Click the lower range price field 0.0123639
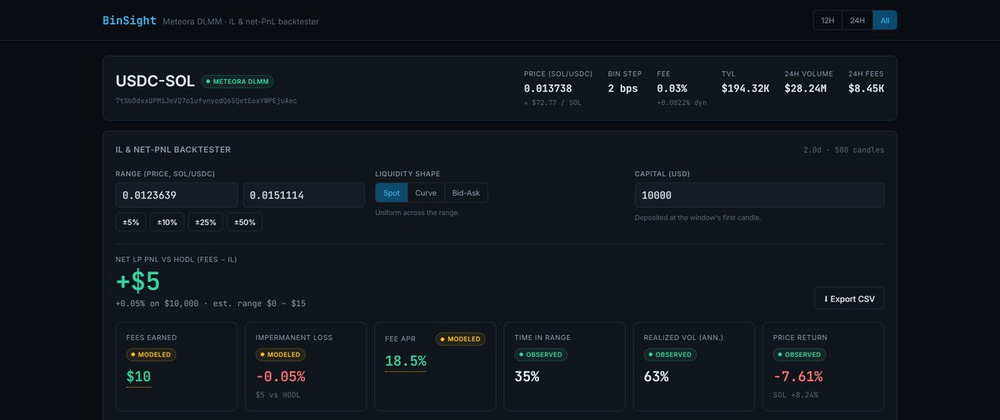Viewport: 1000px width, 420px height. click(177, 195)
